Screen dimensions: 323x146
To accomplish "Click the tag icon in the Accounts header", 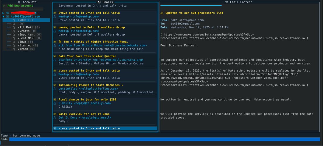I will (x=19, y=2).
